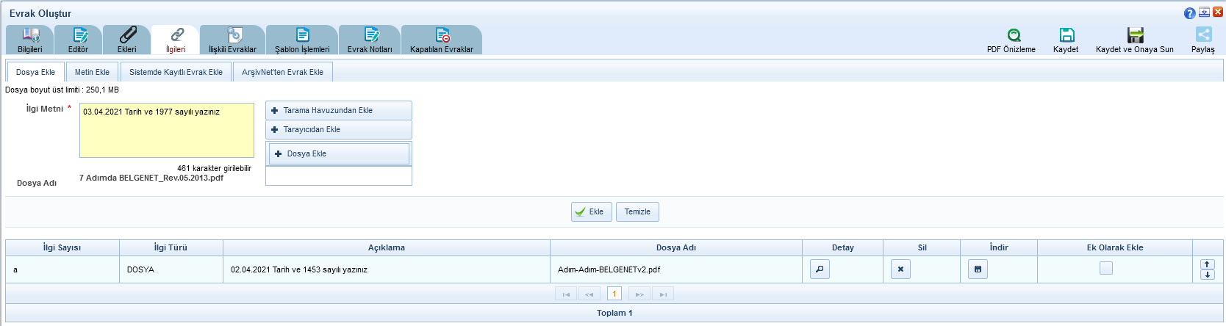The height and width of the screenshot is (326, 1226).
Task: Switch to the Metin Ekle tab
Action: point(92,72)
